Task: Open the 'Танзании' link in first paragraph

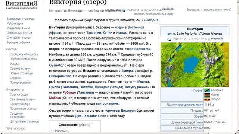Action: [94, 33]
